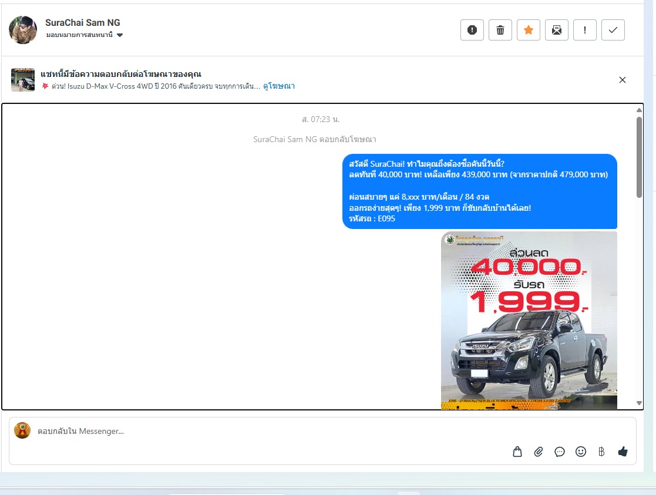Attach a file with paperclip icon
The height and width of the screenshot is (495, 656).
tap(539, 452)
